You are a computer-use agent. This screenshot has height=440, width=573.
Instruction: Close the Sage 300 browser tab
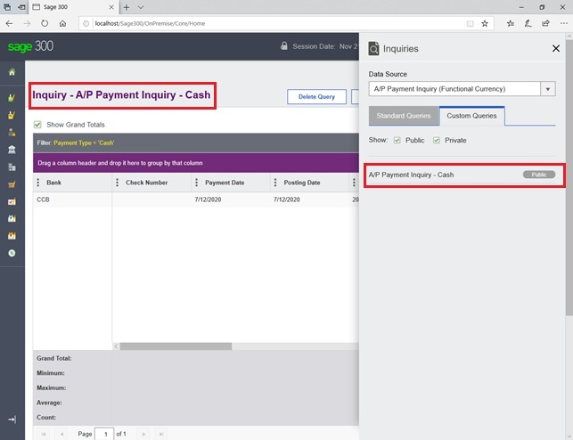111,7
